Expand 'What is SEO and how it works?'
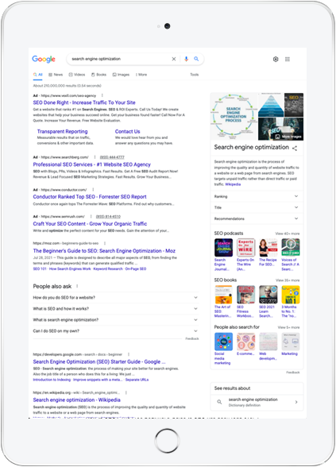Screen dimensions: 336x467 116,308
